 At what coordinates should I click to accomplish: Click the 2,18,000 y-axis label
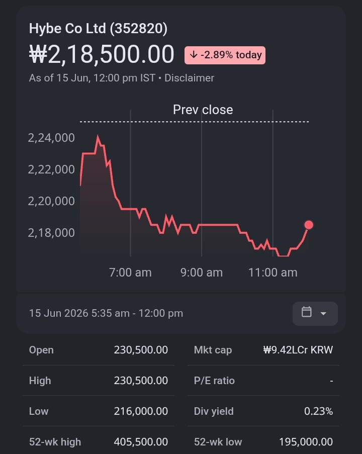click(51, 233)
